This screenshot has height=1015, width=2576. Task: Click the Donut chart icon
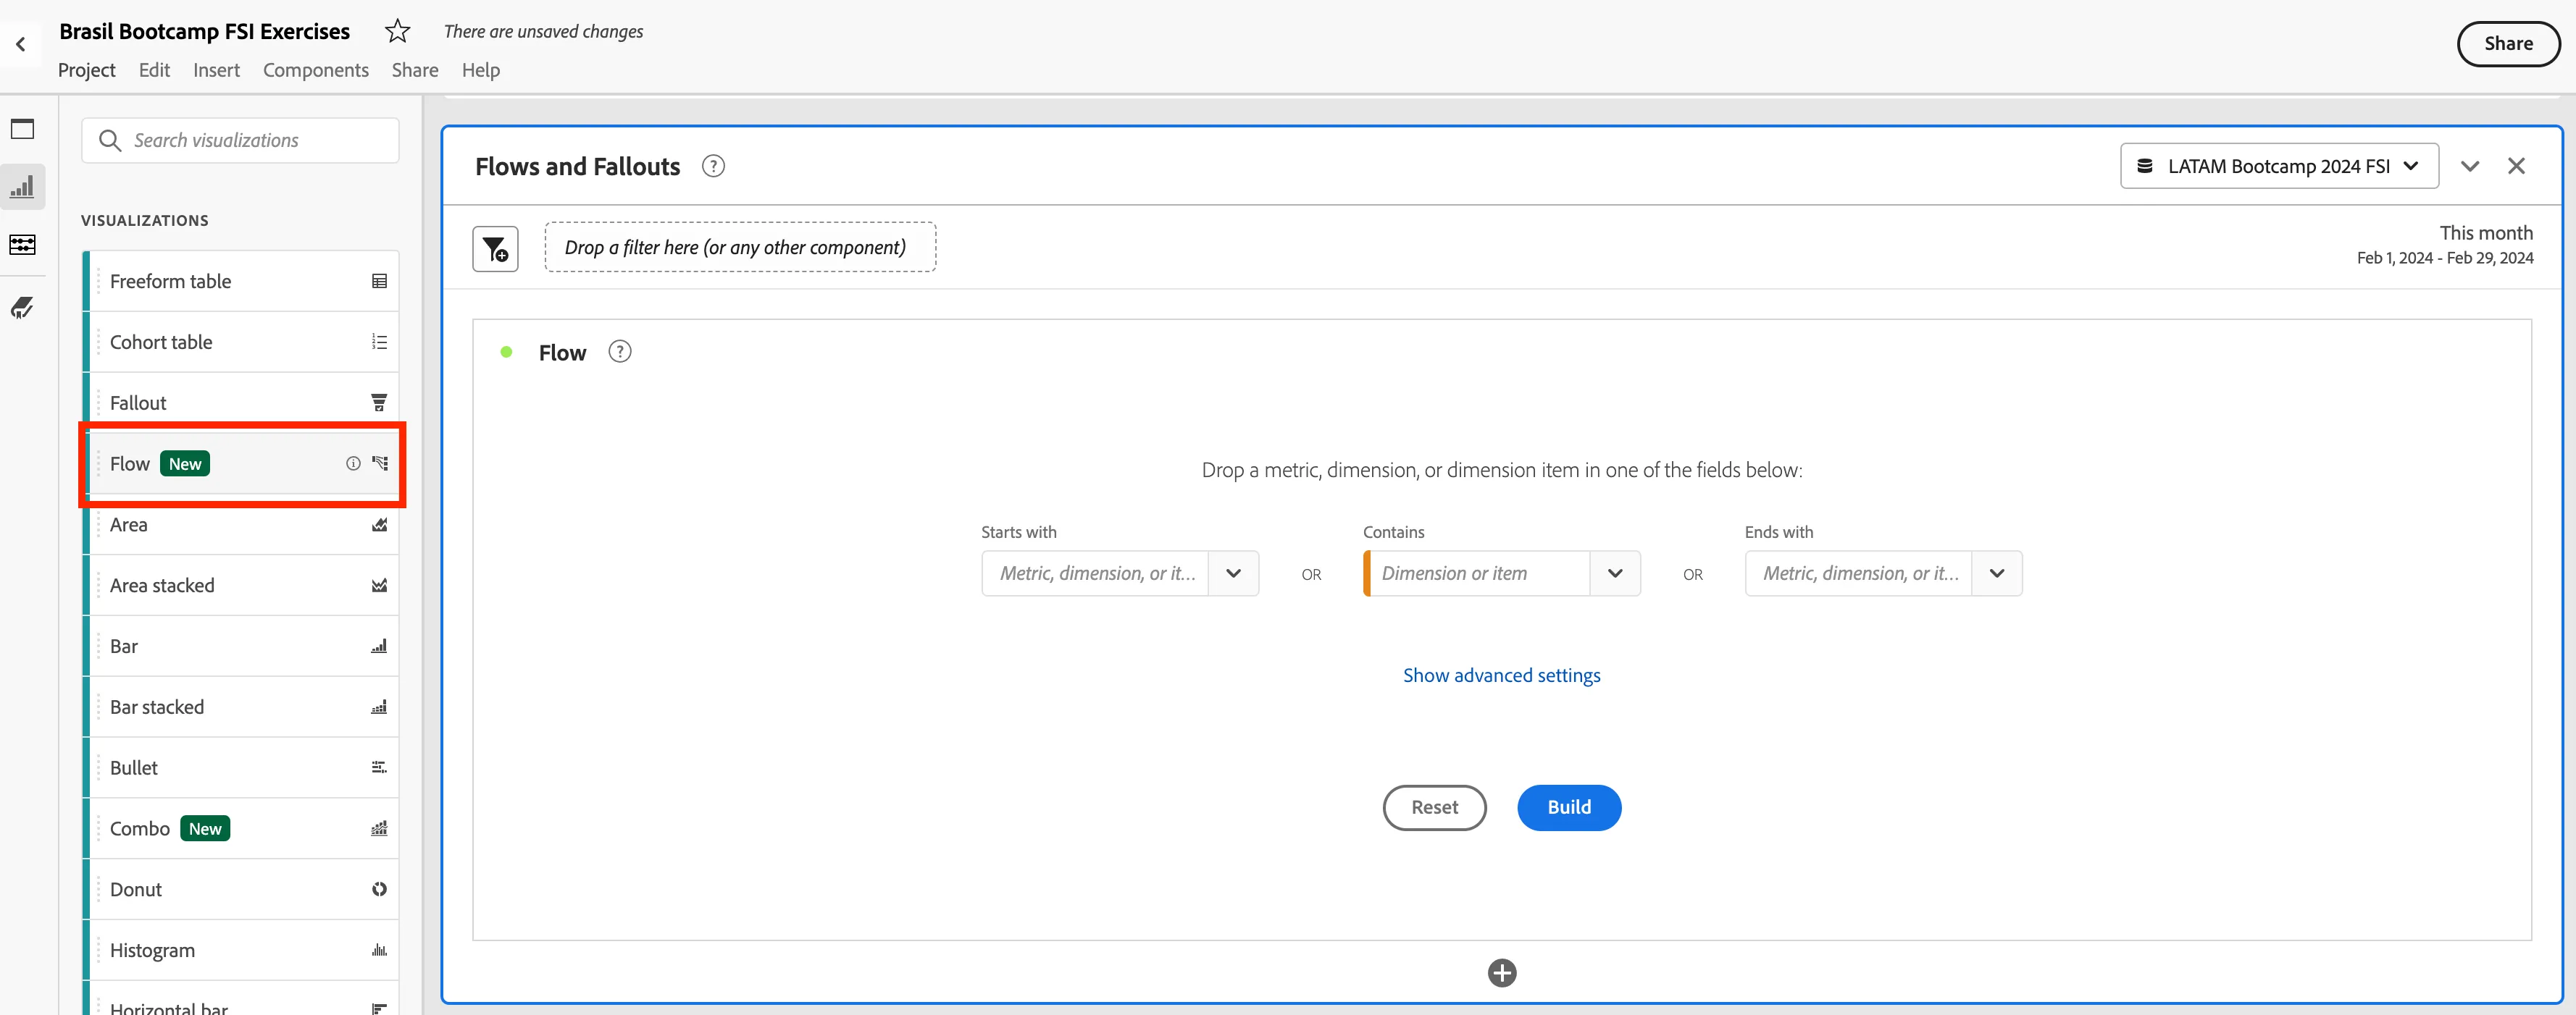pos(379,889)
